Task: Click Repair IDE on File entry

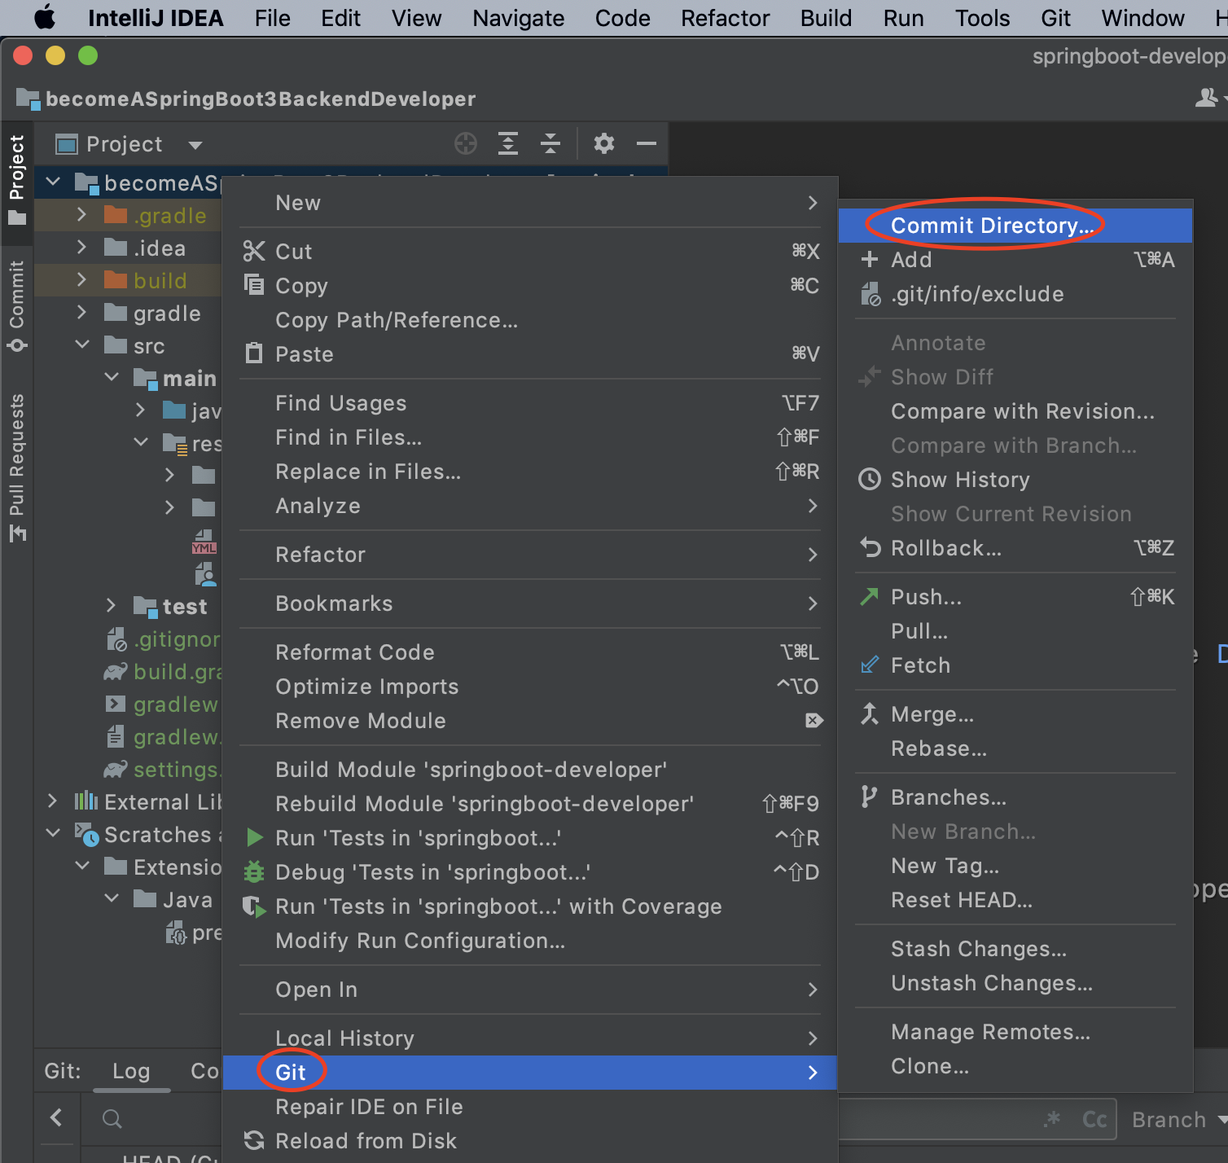Action: 529,1107
